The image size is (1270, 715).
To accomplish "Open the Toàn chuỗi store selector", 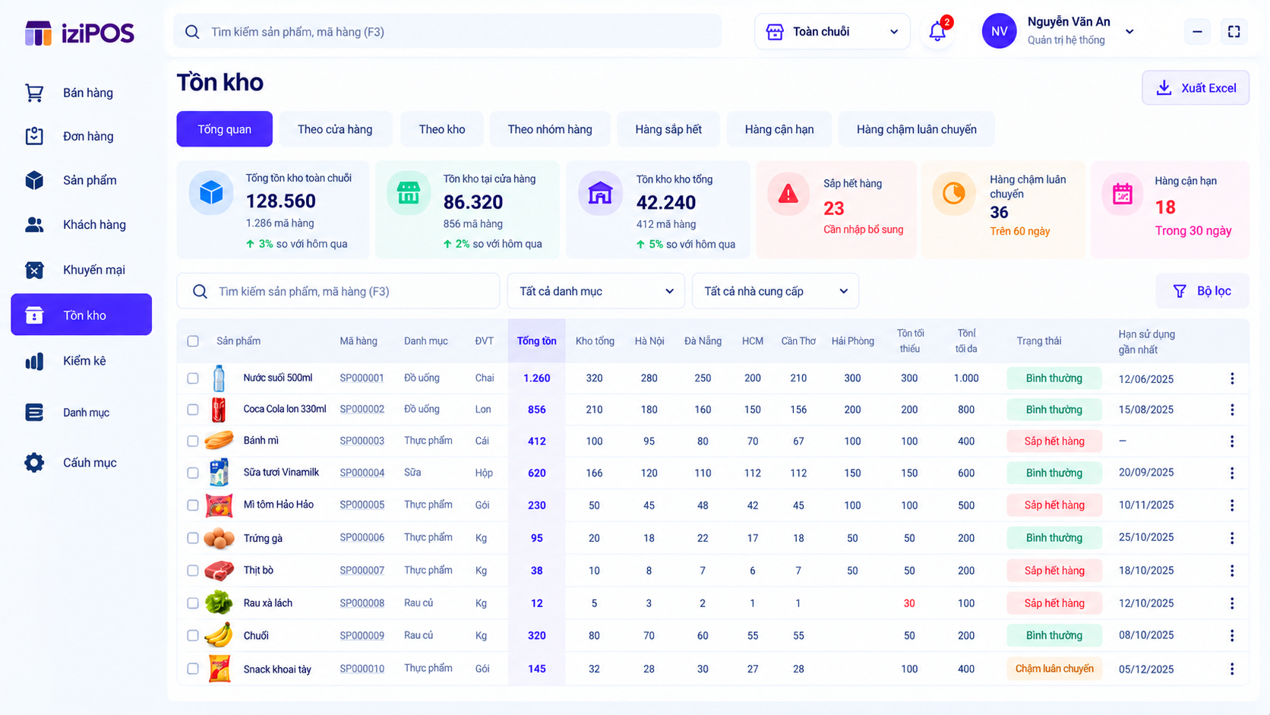I will point(832,31).
